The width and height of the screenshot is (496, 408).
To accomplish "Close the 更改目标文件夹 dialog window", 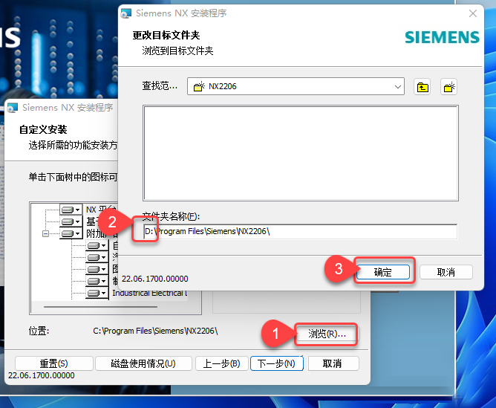I will coord(473,13).
